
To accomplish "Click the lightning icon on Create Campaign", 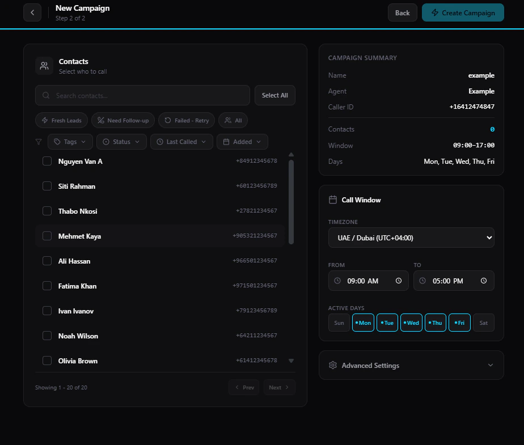I will pyautogui.click(x=435, y=12).
